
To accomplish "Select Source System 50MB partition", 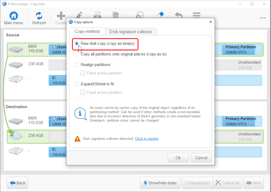I will (x=58, y=50).
